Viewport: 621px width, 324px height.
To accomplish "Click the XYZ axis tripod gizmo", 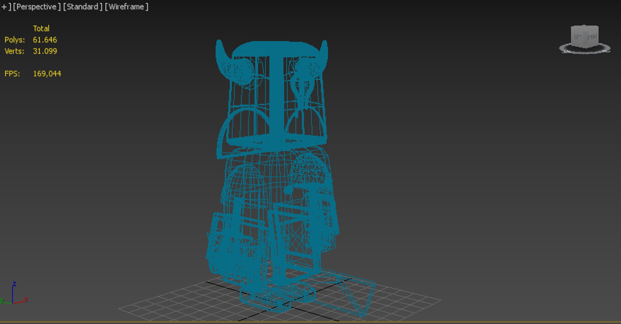I will click(14, 293).
